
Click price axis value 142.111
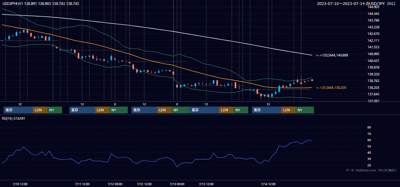(373, 41)
